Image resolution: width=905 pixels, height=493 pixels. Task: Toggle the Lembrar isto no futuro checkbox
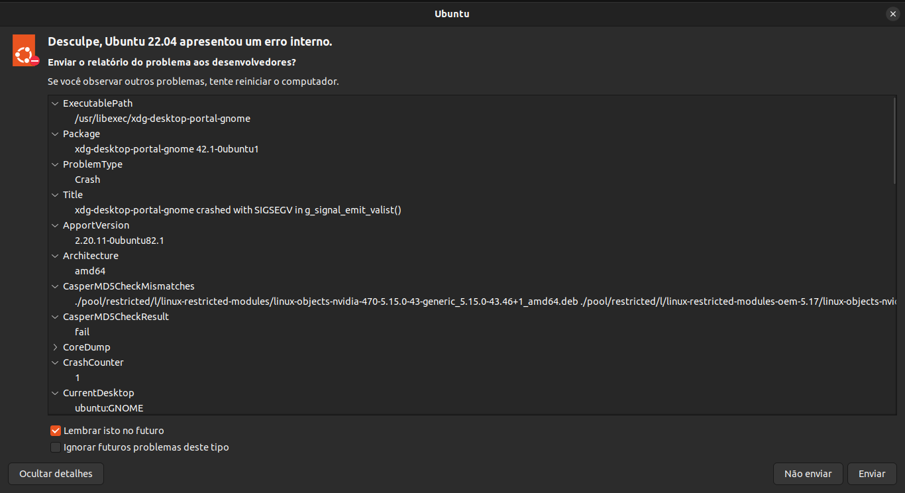click(56, 431)
